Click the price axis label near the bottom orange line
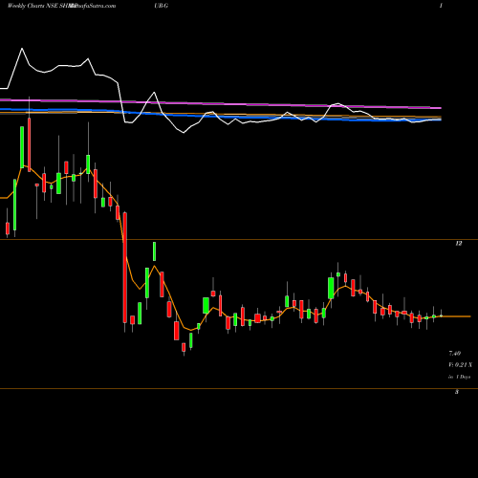This screenshot has height=478, width=478. pos(457,392)
